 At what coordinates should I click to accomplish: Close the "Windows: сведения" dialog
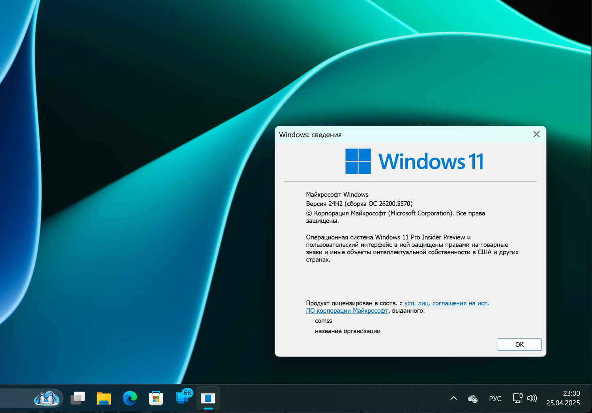click(536, 134)
